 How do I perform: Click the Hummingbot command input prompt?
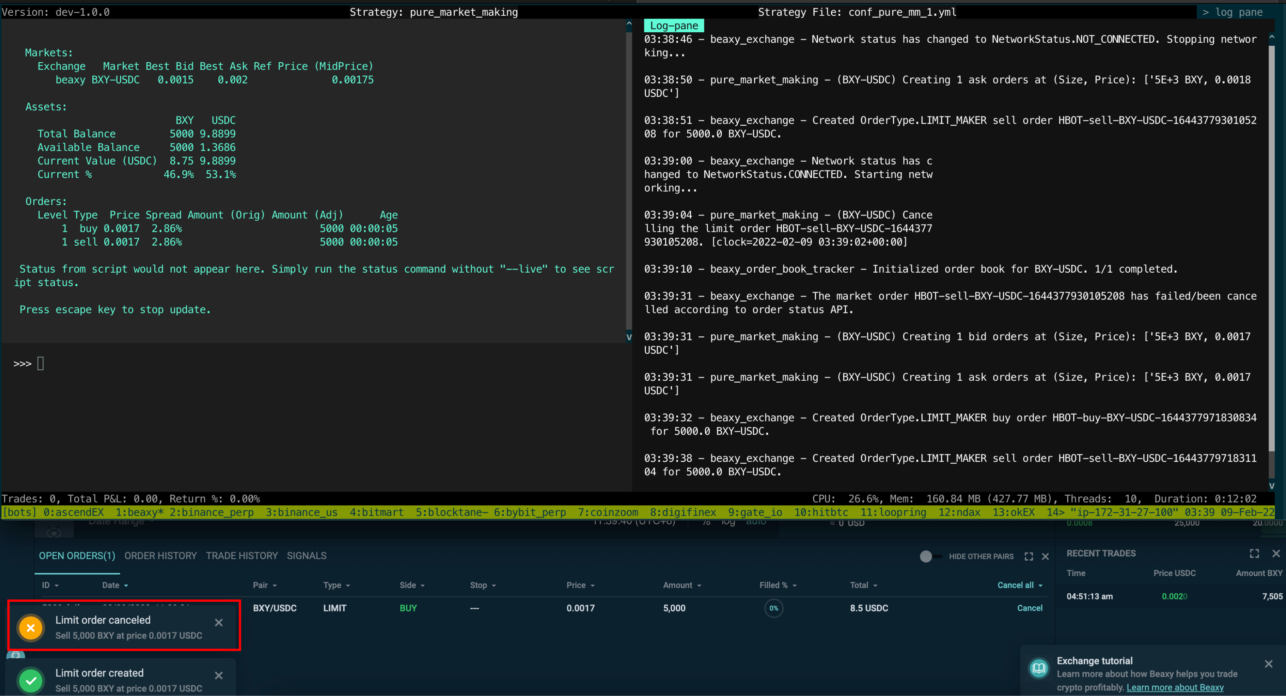[40, 363]
